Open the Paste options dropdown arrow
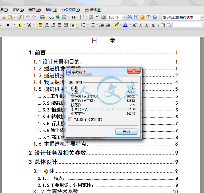204x193 pixels. (15, 17)
